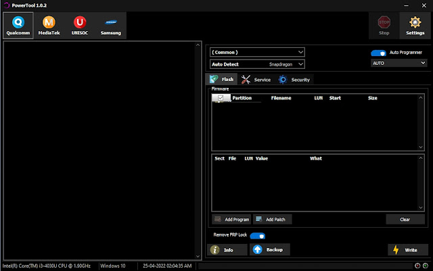Click the Sect column header
Viewport: 433px width, 271px height.
[219, 158]
